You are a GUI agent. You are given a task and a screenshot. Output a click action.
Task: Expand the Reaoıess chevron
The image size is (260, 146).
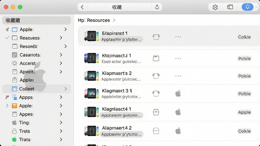tap(61, 38)
